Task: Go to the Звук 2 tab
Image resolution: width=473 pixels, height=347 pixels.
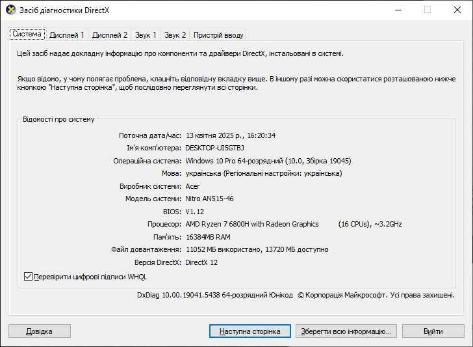Action: click(x=175, y=35)
